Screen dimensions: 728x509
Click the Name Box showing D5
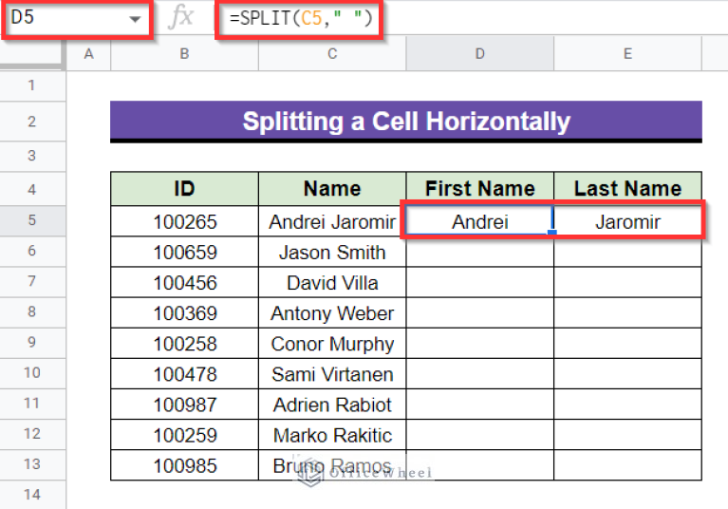(66, 18)
